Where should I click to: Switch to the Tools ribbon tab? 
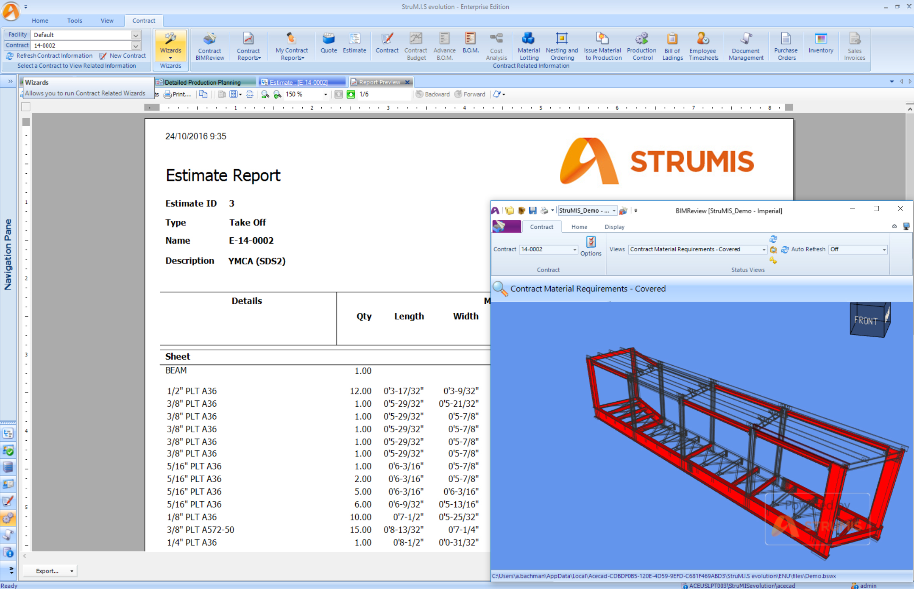point(75,20)
